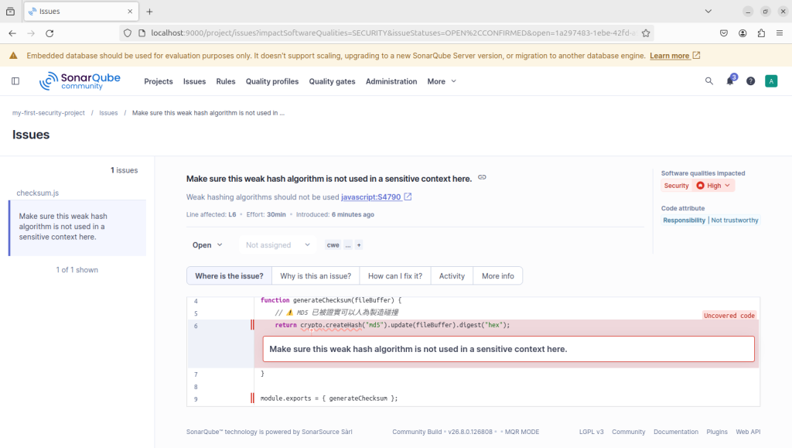Open the LGPL v3 footer link

(x=591, y=432)
